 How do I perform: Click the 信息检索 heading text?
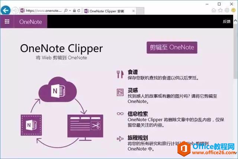tap(138, 114)
